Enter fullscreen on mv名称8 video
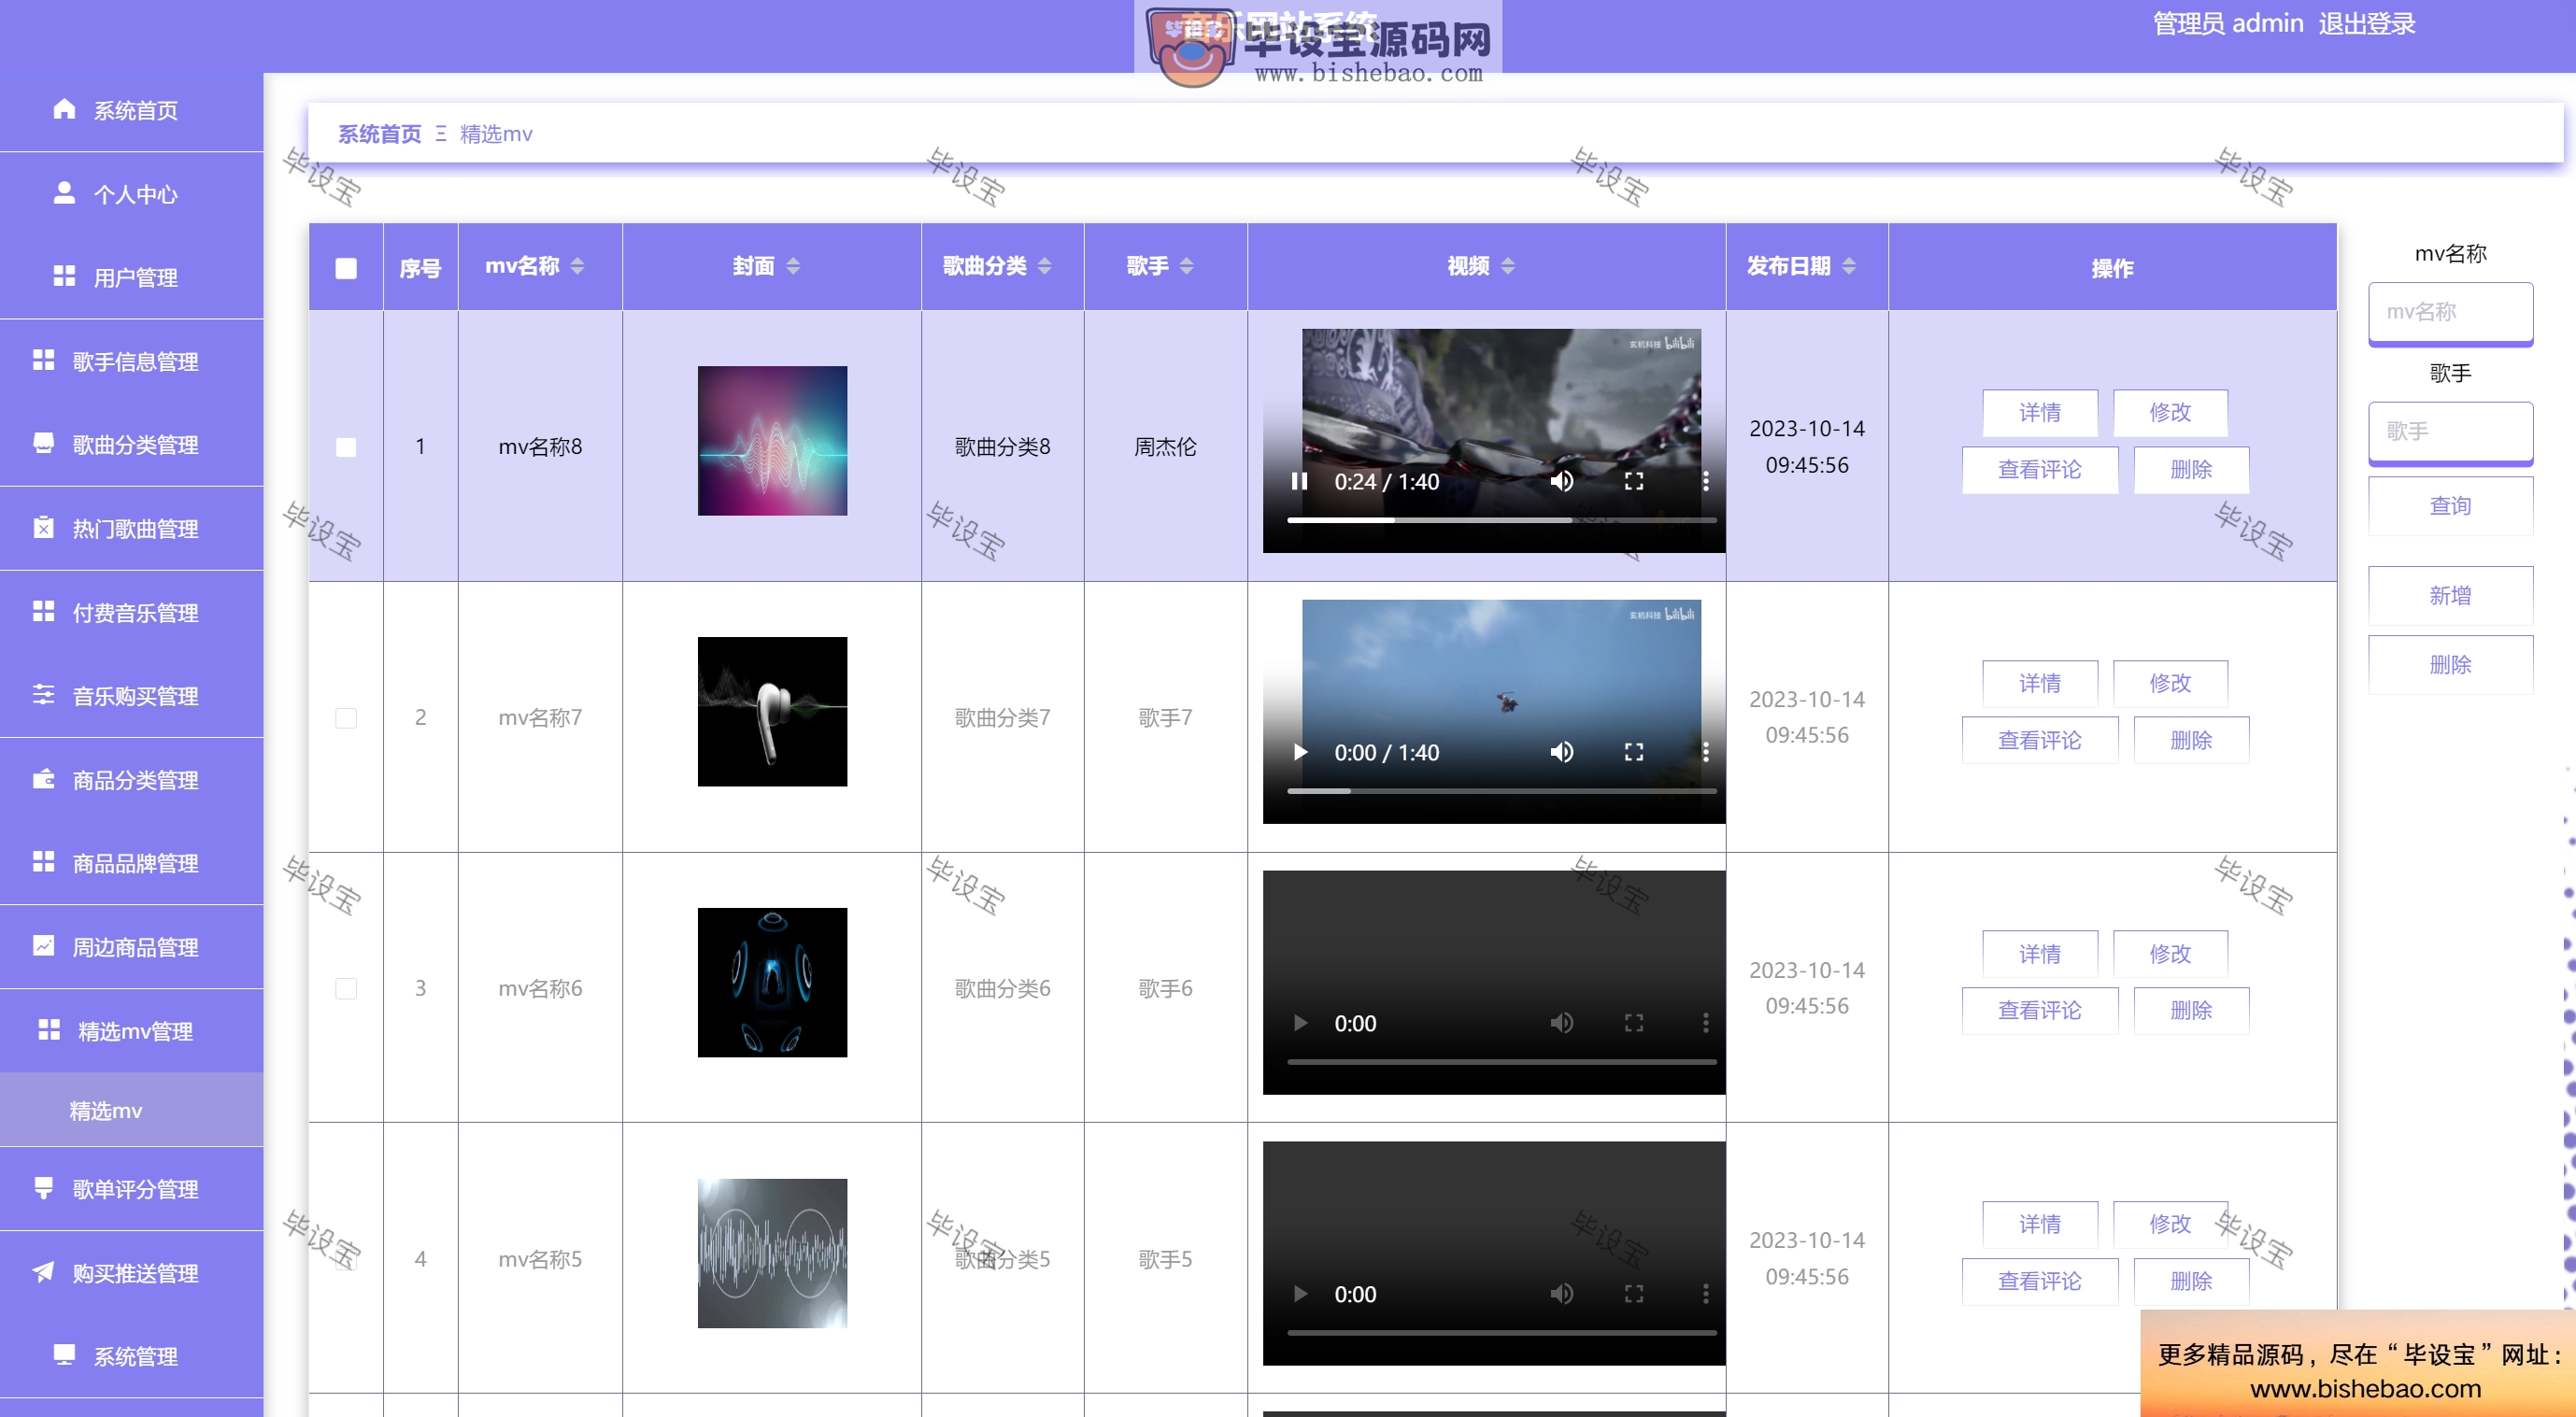The height and width of the screenshot is (1417, 2576). coord(1633,481)
